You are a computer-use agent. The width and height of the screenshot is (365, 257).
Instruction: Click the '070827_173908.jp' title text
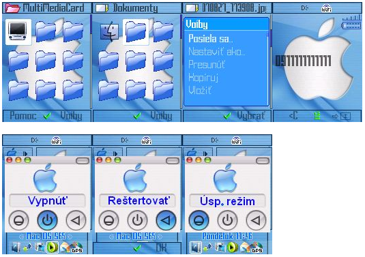tap(233, 8)
